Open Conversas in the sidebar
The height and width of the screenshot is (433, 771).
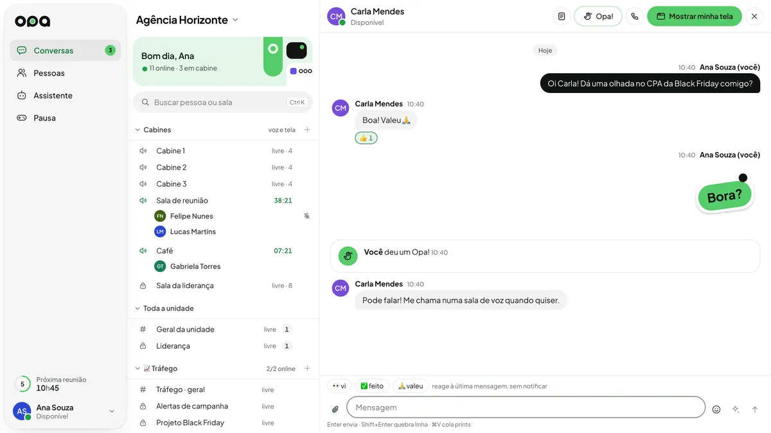coord(66,51)
